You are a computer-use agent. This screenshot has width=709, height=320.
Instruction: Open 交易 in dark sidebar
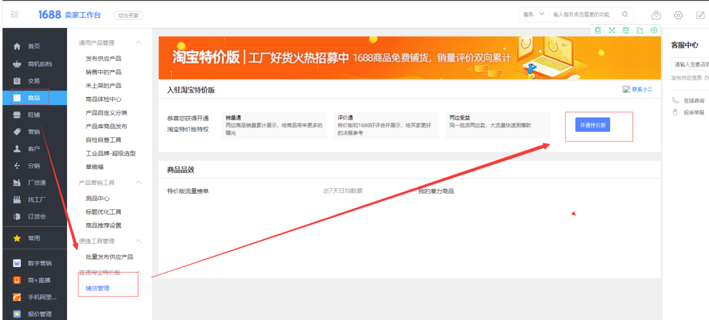[35, 81]
